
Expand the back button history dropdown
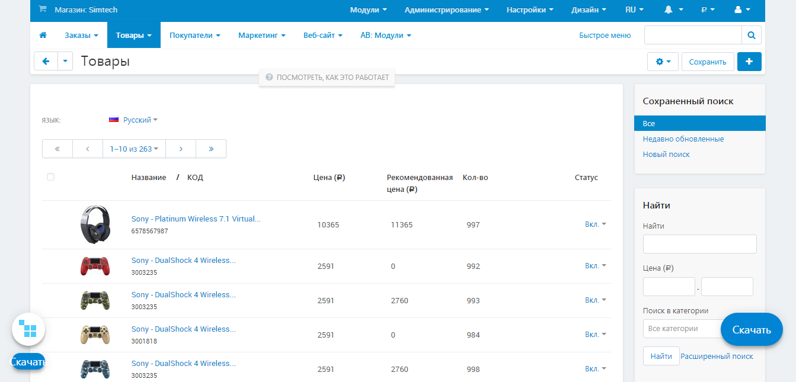(x=65, y=61)
